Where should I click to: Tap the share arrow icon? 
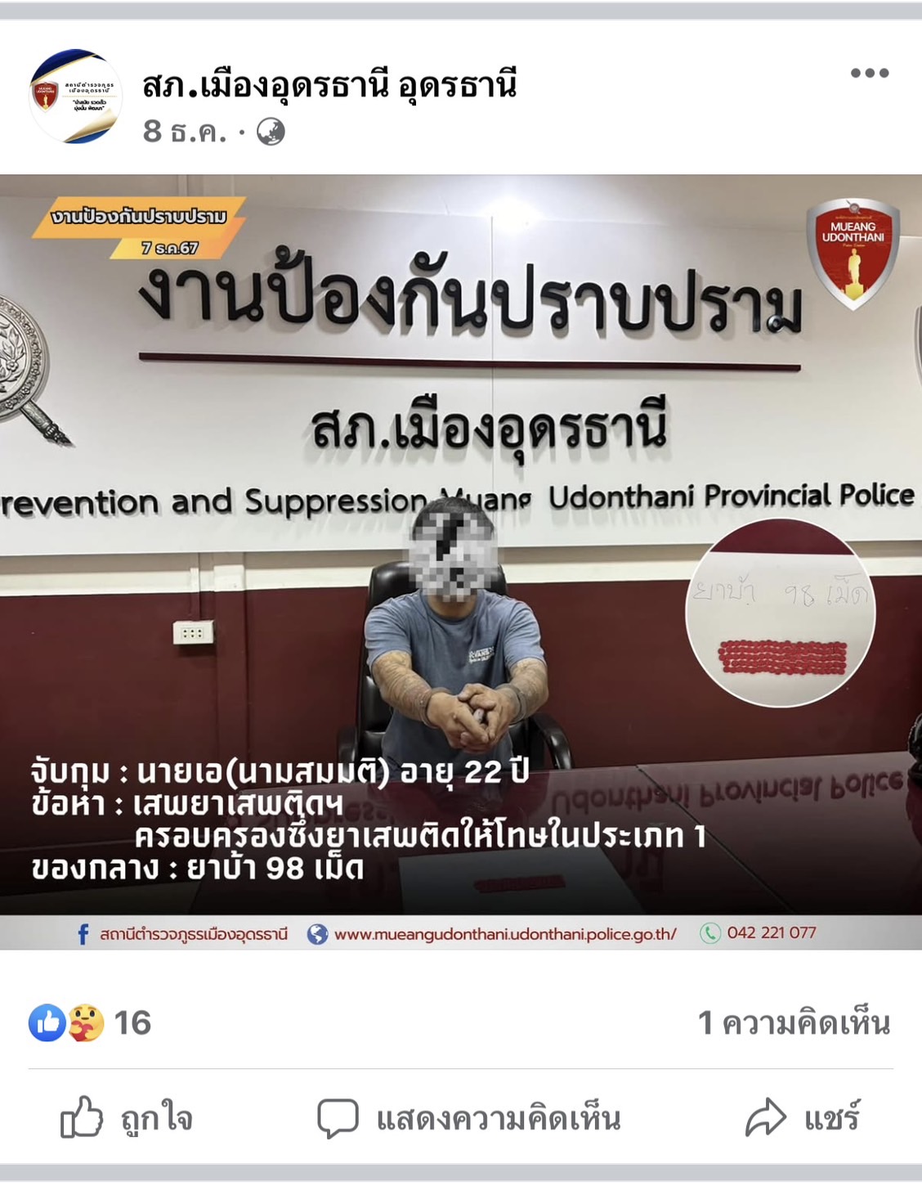pos(766,1118)
